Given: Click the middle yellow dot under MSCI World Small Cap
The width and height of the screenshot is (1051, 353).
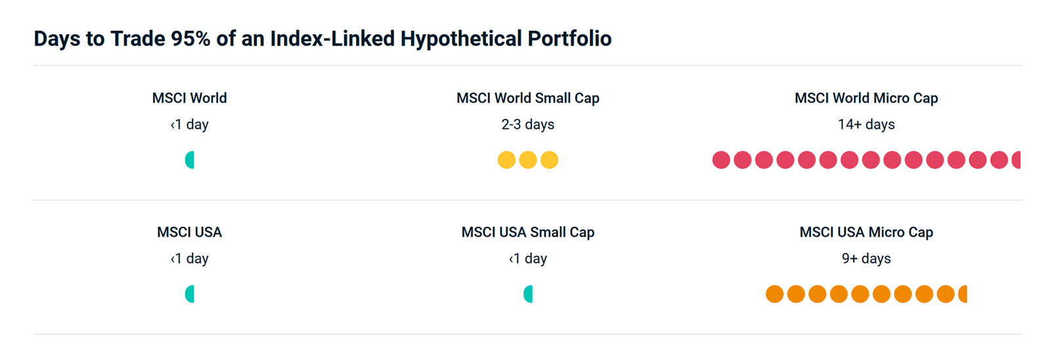Looking at the screenshot, I should tap(528, 160).
